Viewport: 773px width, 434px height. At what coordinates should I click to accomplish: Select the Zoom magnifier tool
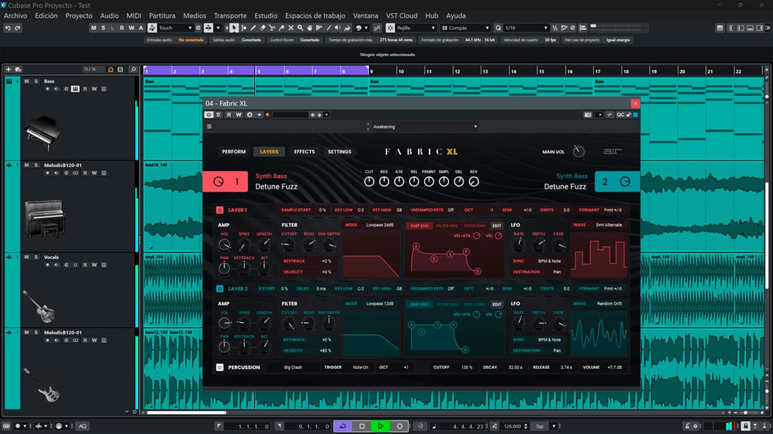click(x=300, y=28)
